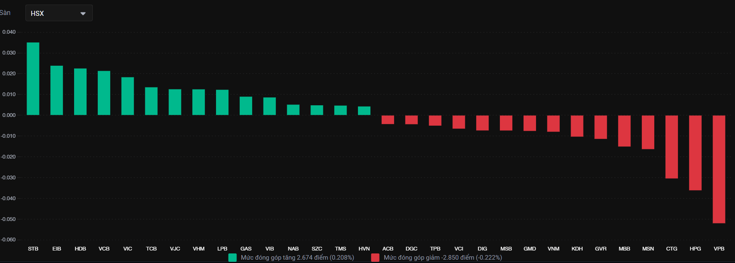Toggle the green increase contribution legend swatch
735x263 pixels.
233,258
